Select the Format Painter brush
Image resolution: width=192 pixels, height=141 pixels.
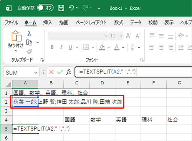tap(29, 52)
